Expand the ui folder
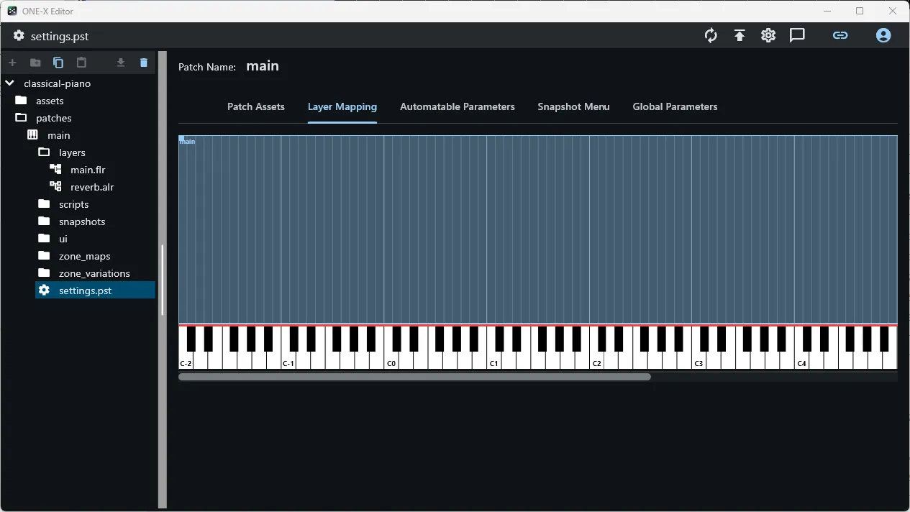 (x=44, y=239)
